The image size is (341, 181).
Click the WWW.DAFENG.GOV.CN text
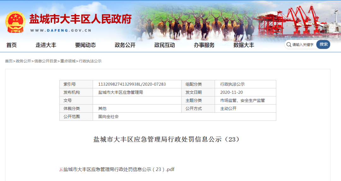click(x=61, y=31)
